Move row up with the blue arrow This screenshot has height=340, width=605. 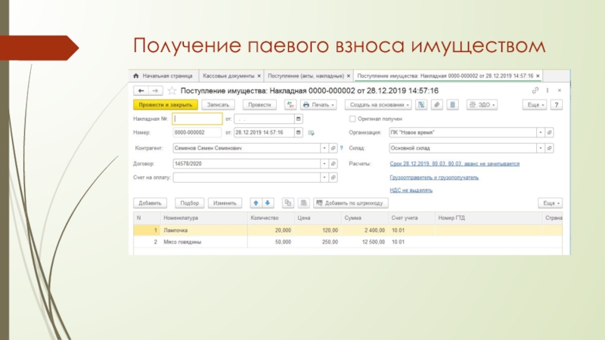pos(256,202)
